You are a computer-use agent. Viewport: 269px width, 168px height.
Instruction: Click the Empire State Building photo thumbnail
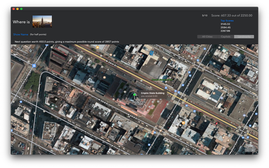[42, 21]
